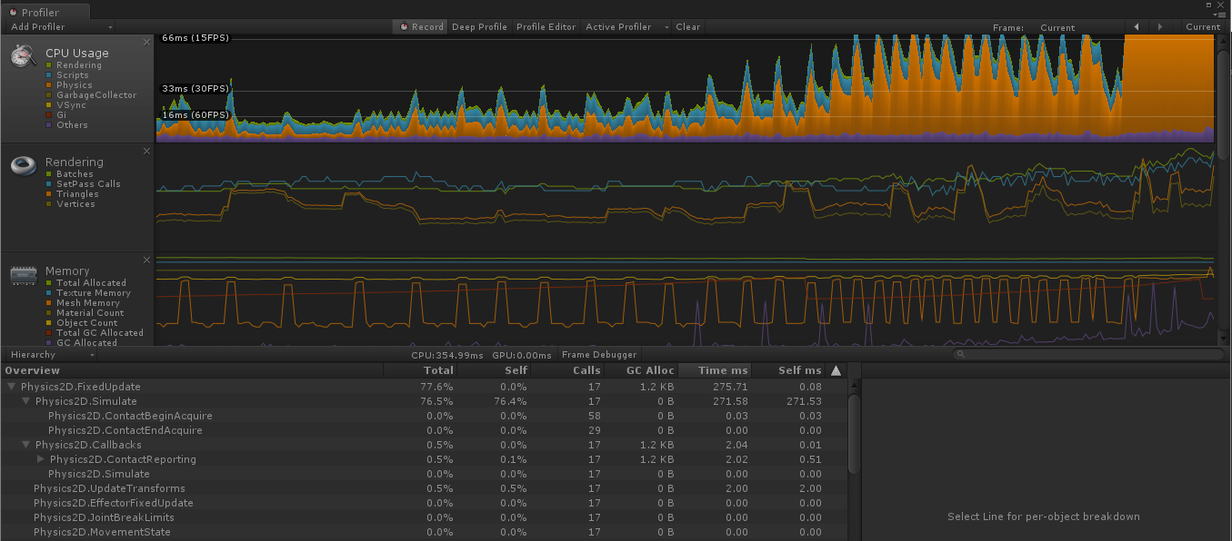Toggle Profile Editor mode

point(546,26)
